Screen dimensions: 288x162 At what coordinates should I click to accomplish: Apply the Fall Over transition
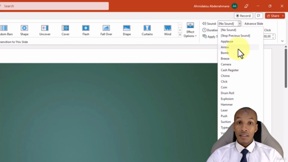click(x=106, y=30)
